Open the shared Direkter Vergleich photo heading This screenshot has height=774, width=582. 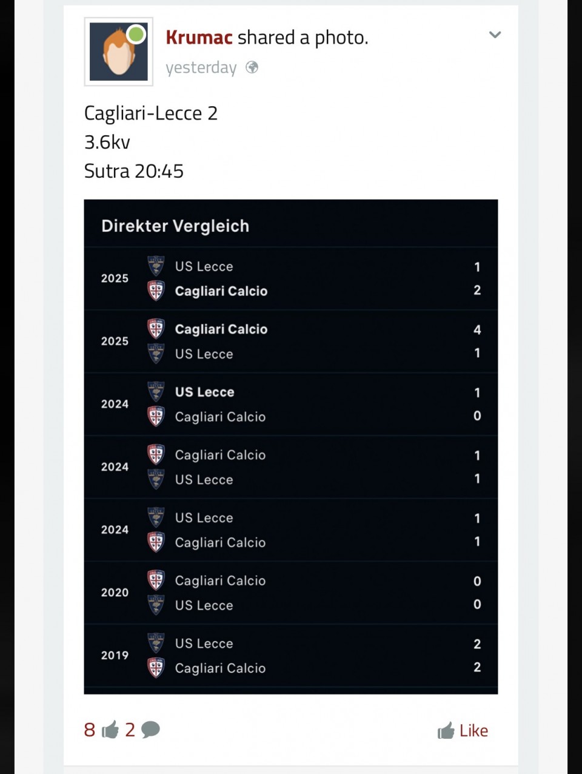(x=175, y=226)
